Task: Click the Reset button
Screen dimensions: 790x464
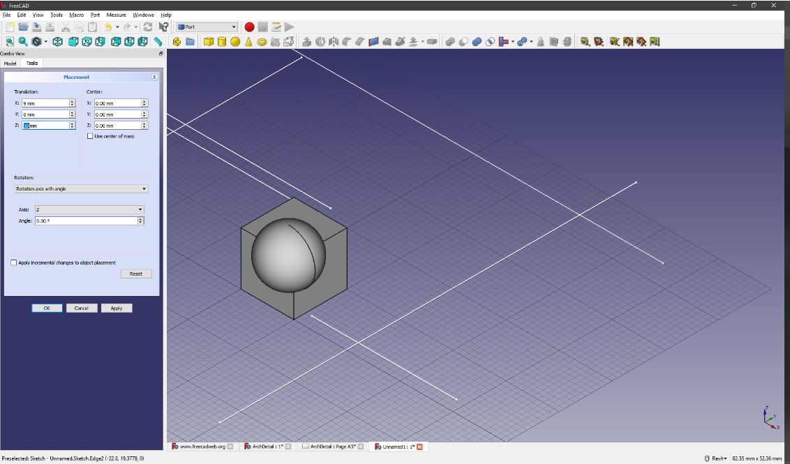Action: coord(136,274)
